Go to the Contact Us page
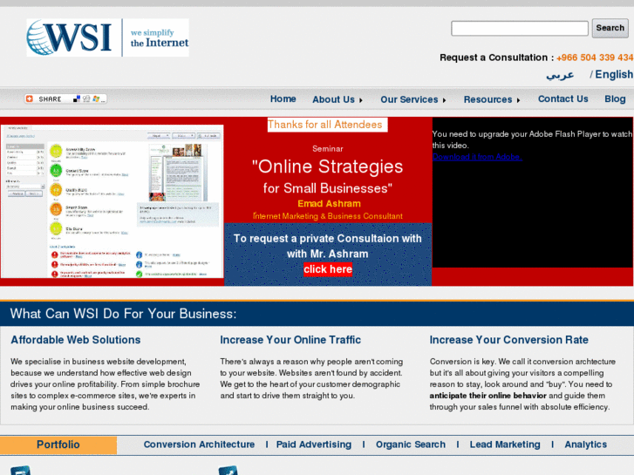 point(562,99)
